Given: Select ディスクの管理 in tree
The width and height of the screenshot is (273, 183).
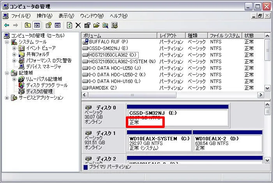Looking at the screenshot, I should click(x=39, y=91).
